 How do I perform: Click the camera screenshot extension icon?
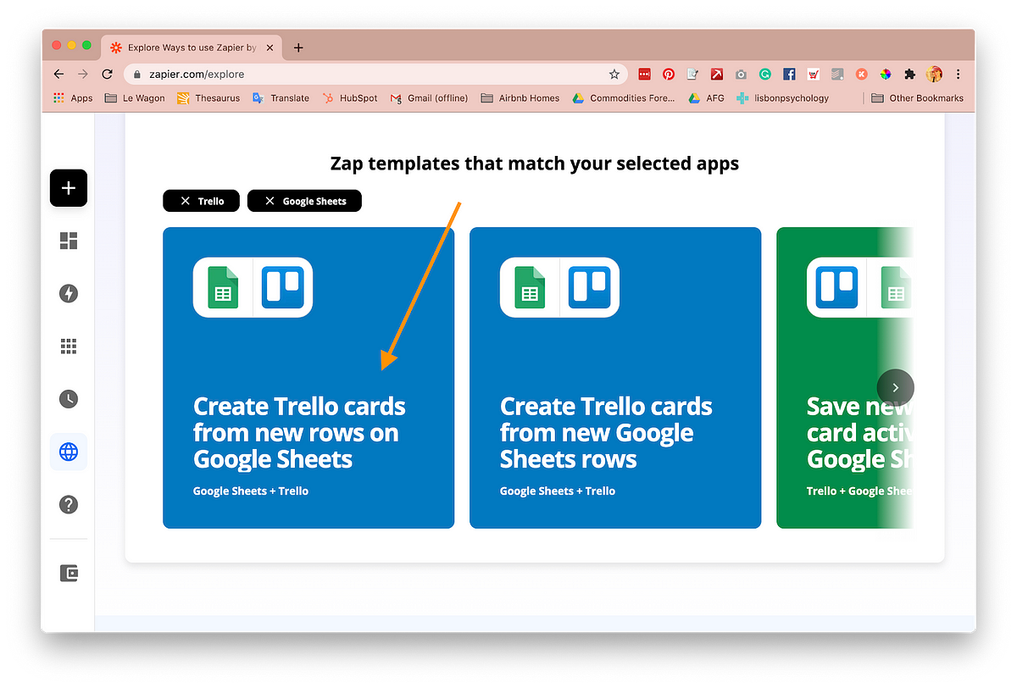point(741,75)
